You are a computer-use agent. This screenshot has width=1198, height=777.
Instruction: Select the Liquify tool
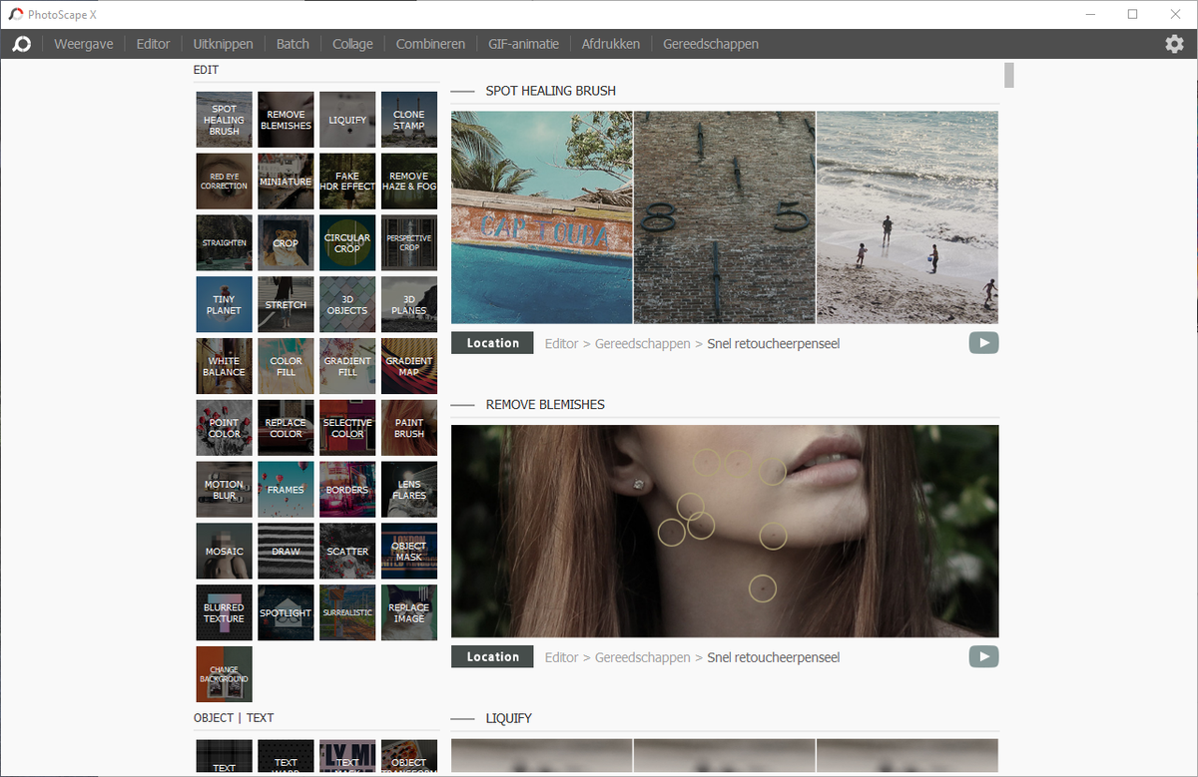347,119
